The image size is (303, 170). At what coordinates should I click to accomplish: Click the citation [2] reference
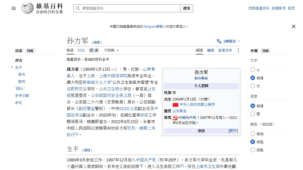182,165
